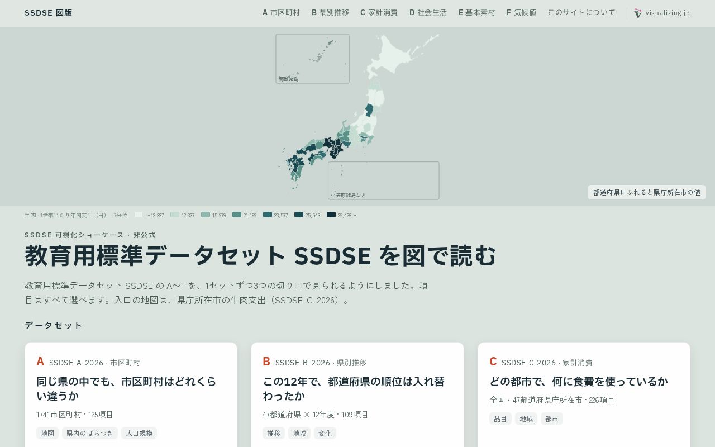The image size is (715, 447).
Task: Go to B 県別推移 in navigation
Action: click(x=330, y=12)
